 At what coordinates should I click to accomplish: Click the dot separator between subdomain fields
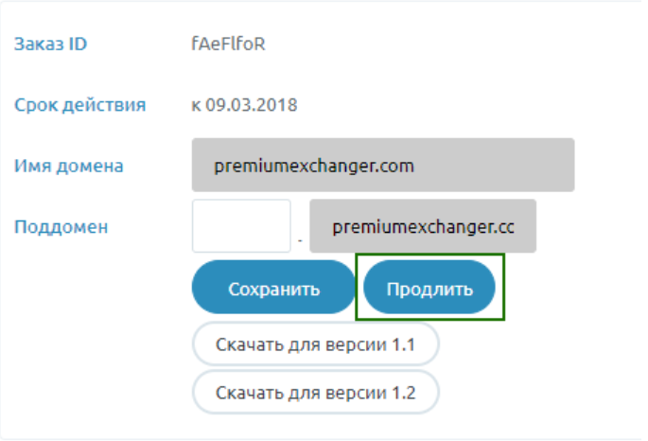[299, 239]
